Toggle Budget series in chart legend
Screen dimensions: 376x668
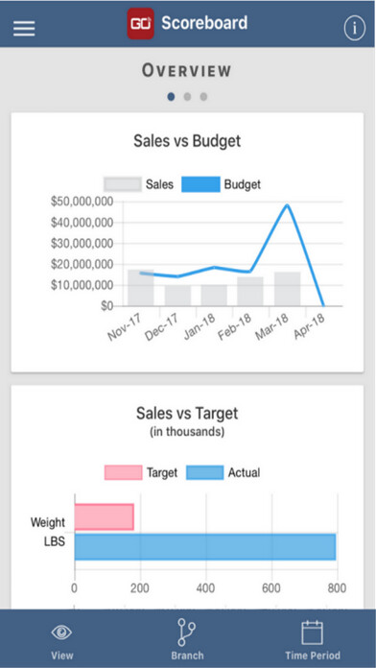221,184
